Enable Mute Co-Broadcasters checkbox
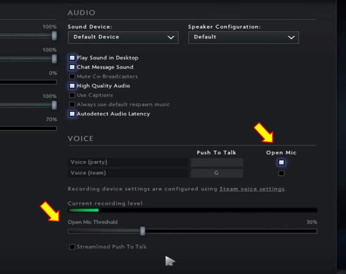 72,77
